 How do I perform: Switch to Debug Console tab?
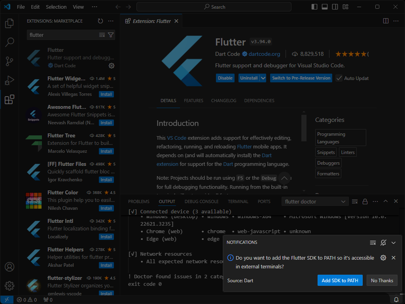201,201
